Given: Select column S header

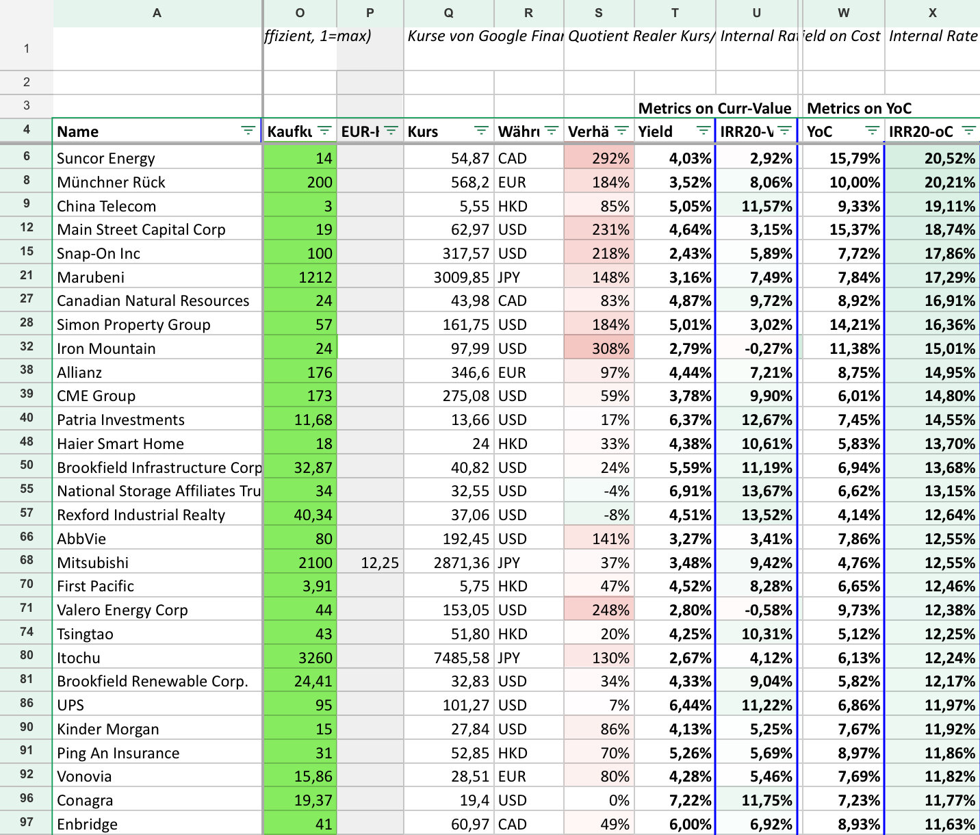Looking at the screenshot, I should pos(599,13).
